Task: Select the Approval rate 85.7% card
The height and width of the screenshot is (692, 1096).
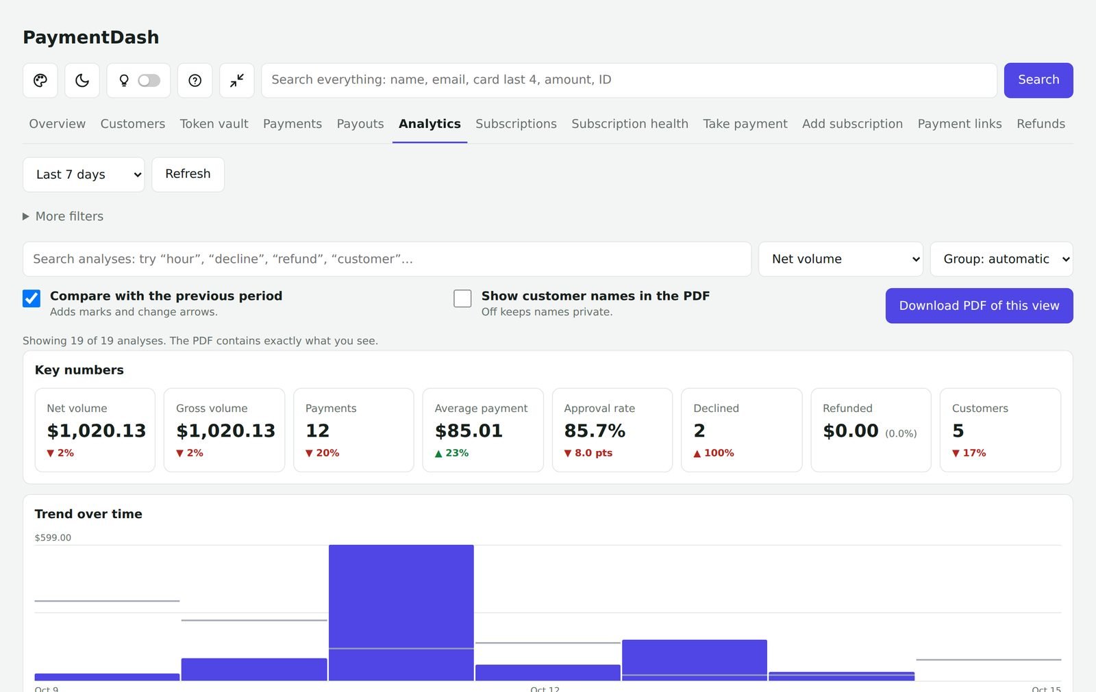Action: tap(612, 430)
